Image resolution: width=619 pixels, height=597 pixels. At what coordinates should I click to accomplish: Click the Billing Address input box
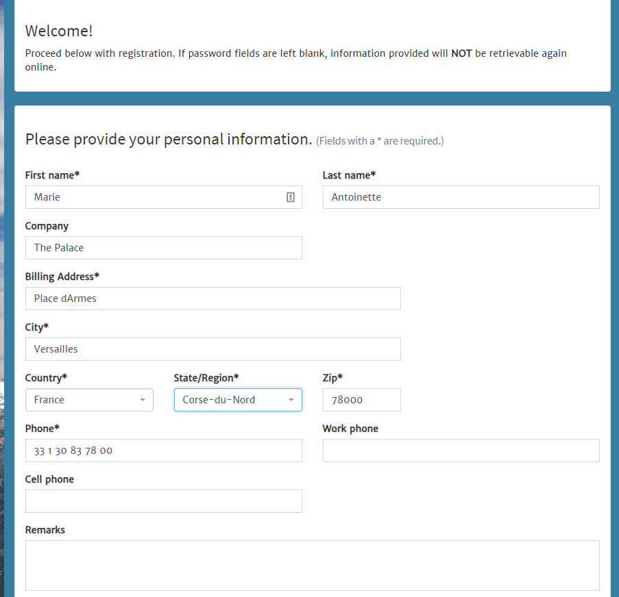(x=213, y=298)
